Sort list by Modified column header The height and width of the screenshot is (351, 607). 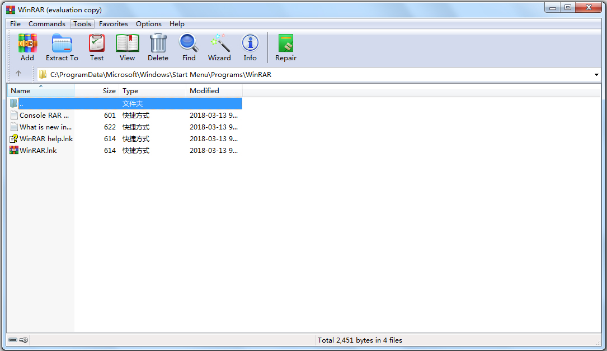point(214,91)
